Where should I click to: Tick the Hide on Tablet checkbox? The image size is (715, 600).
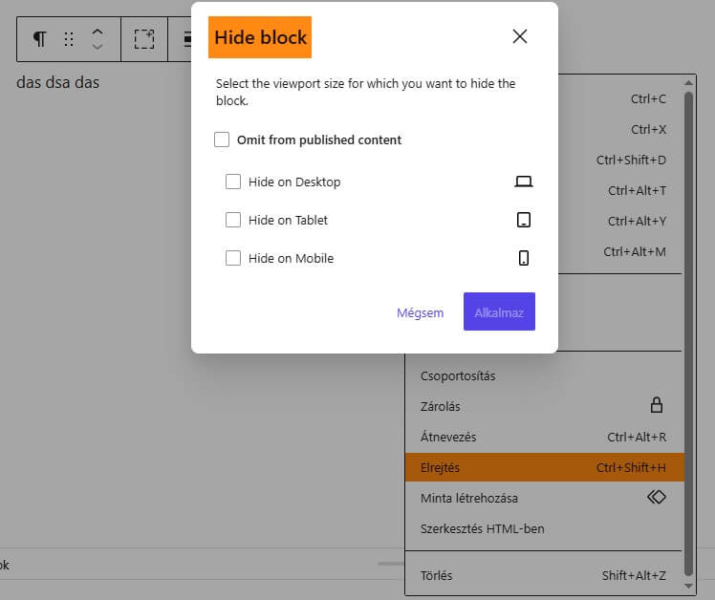[x=233, y=220]
